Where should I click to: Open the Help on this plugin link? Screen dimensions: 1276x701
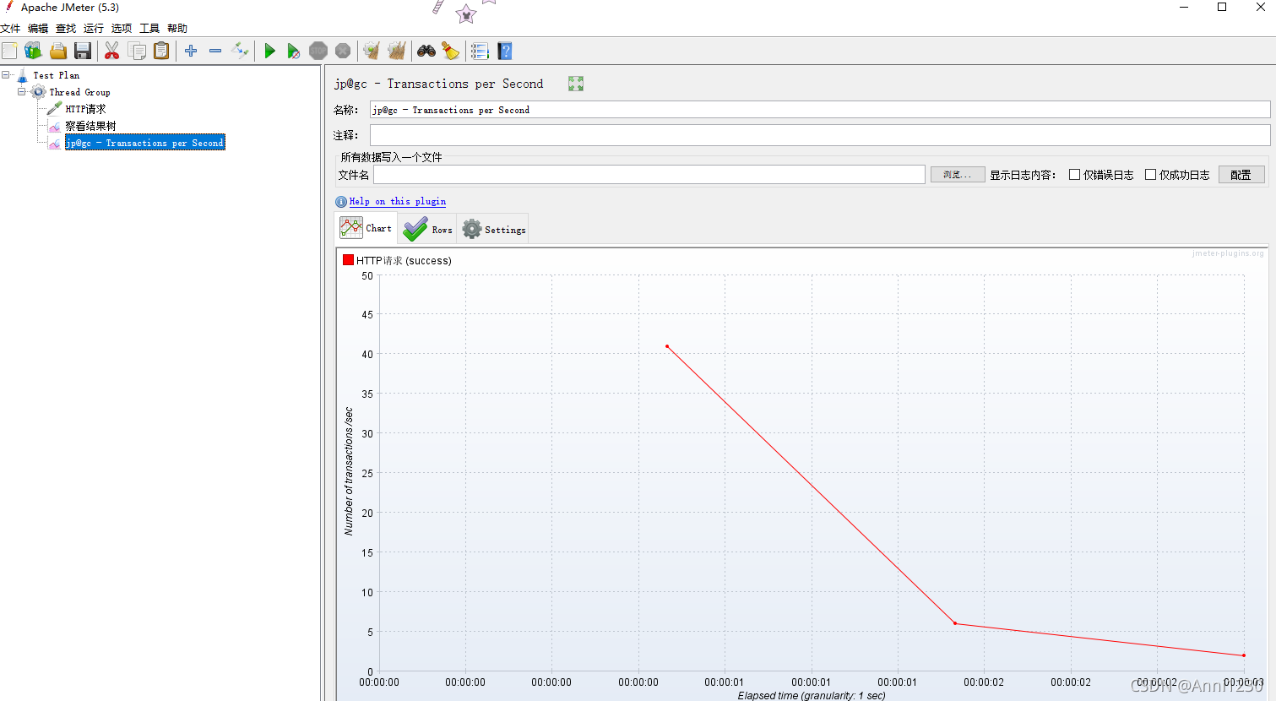pos(398,202)
